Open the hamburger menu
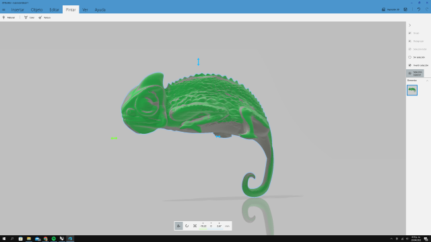 [4, 9]
